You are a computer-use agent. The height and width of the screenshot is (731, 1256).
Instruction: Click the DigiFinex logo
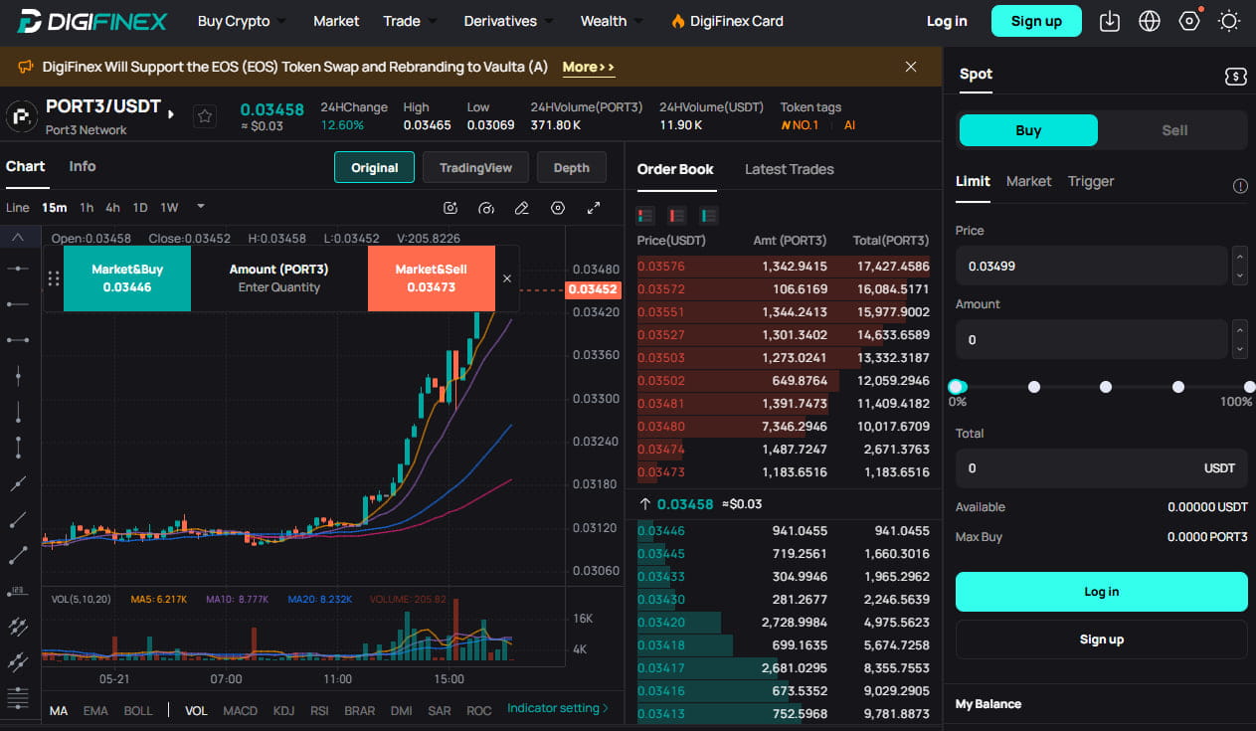pos(92,21)
